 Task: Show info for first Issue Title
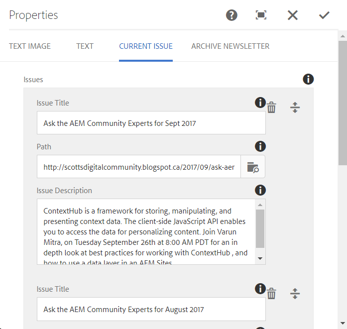[260, 103]
